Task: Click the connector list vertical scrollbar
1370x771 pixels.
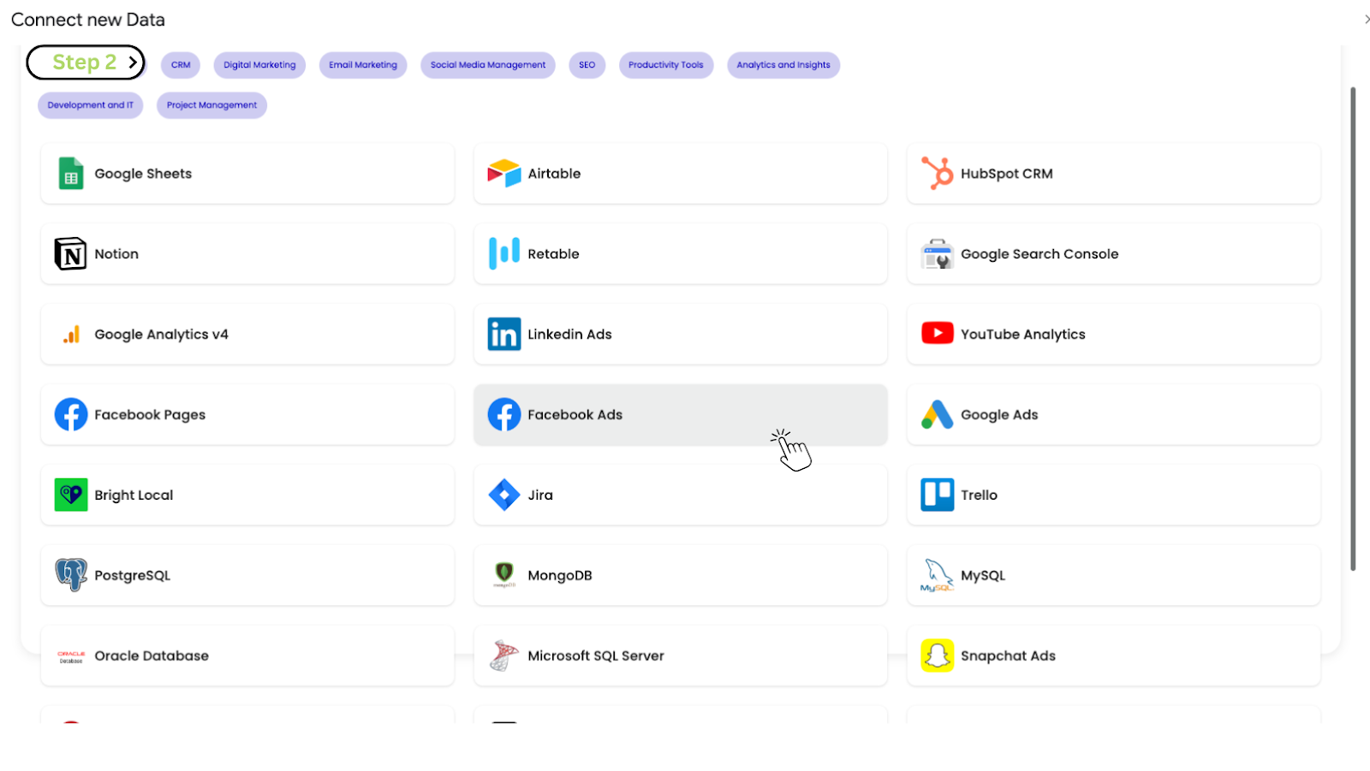Action: tap(1353, 329)
